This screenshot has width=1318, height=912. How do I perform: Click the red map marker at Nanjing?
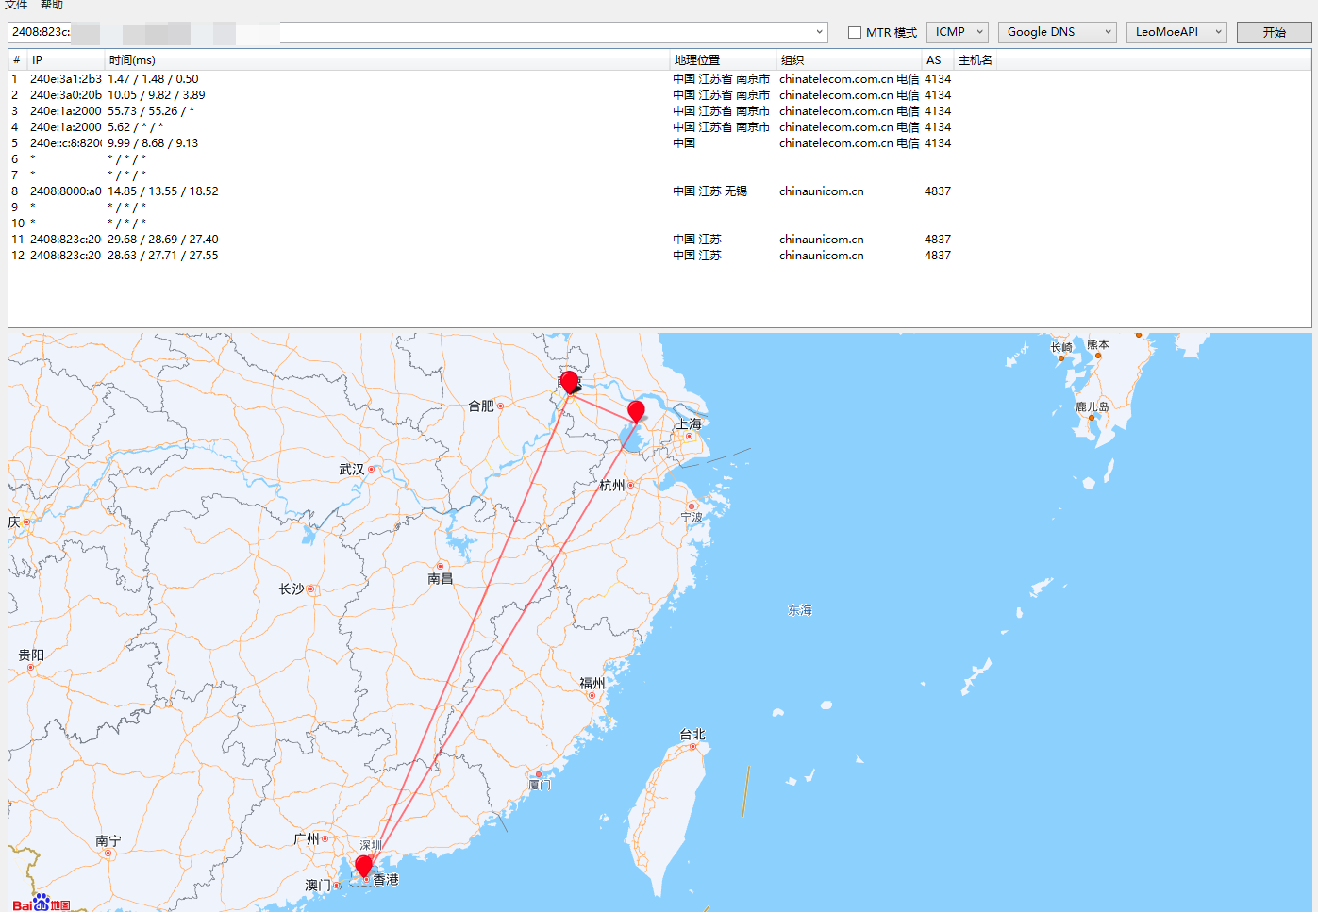coord(569,382)
